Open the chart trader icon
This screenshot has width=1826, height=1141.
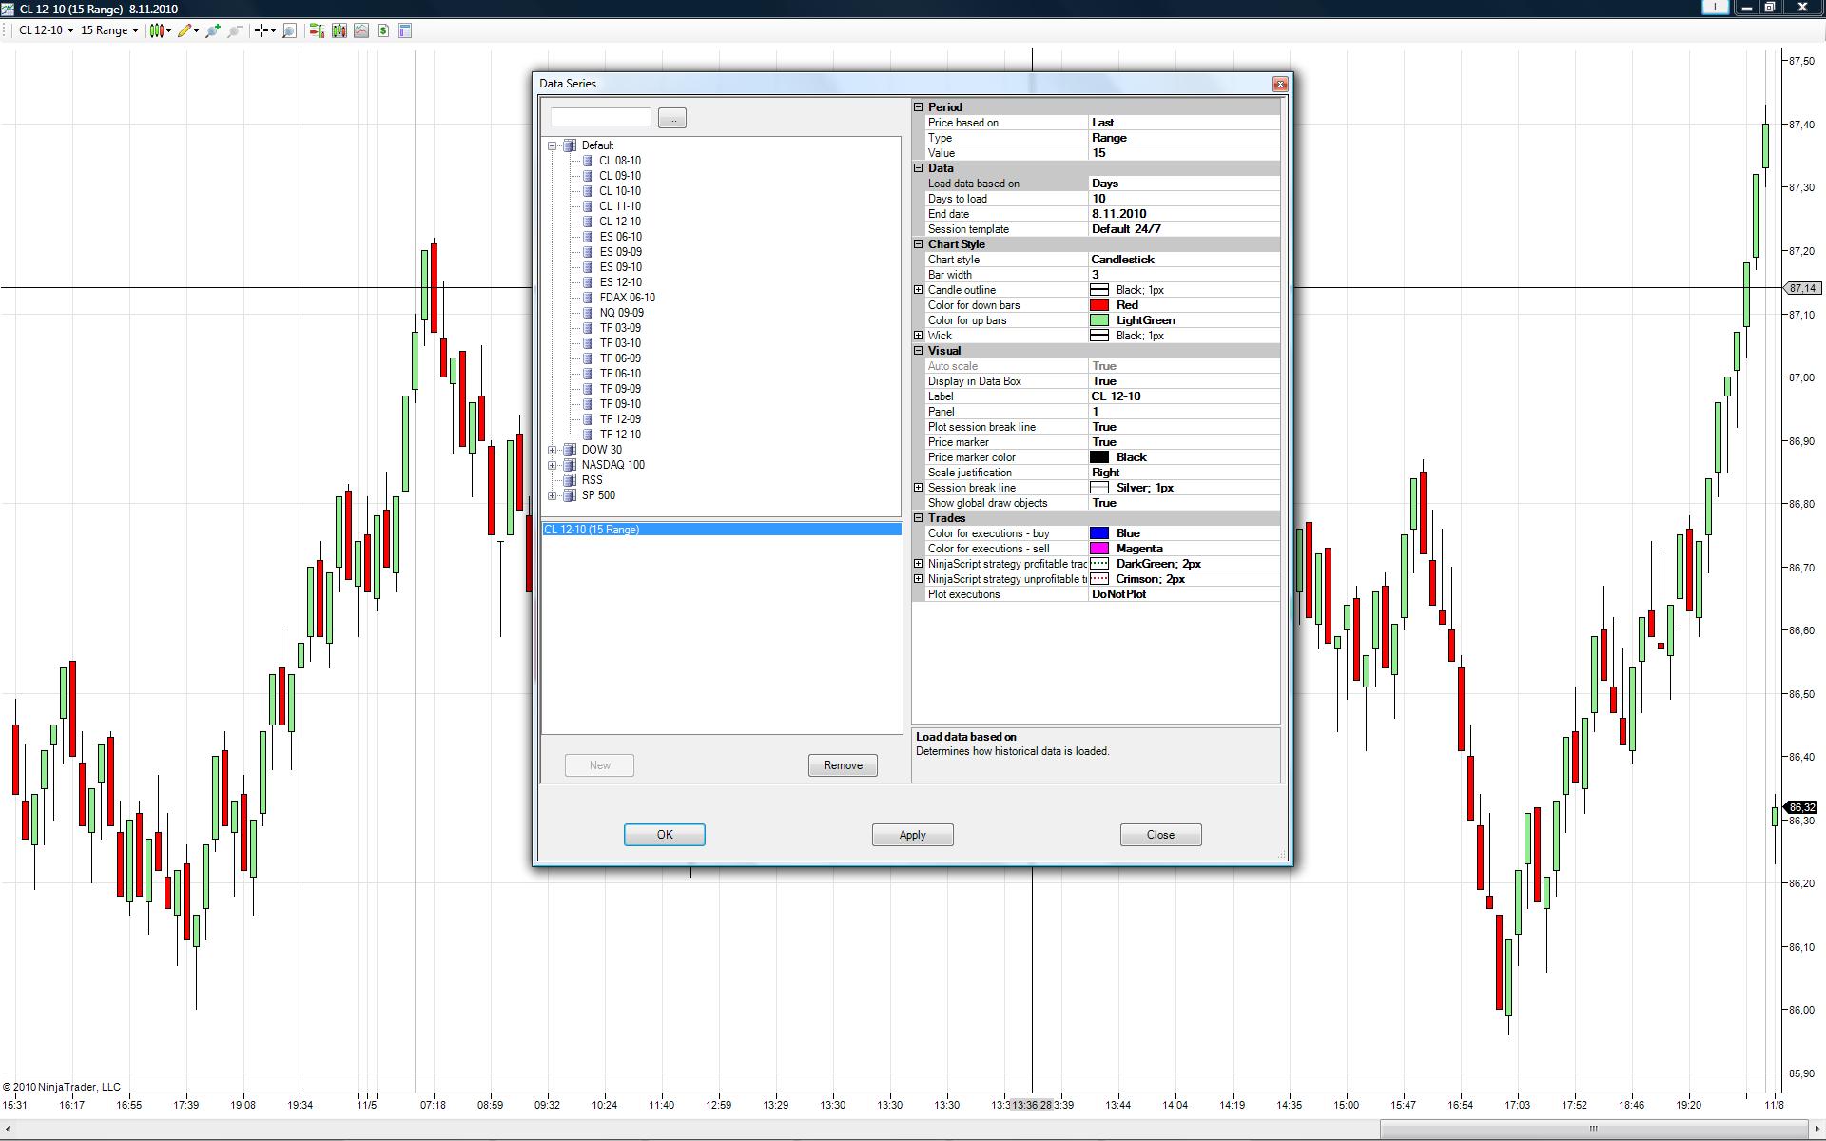pyautogui.click(x=317, y=30)
